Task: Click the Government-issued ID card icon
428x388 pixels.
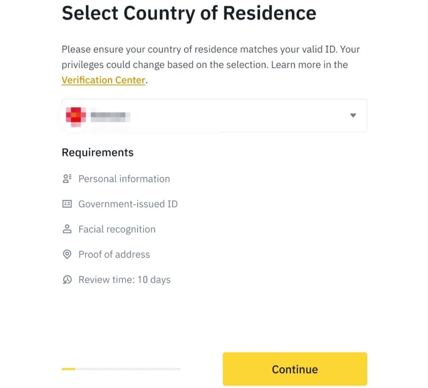Action: pyautogui.click(x=67, y=204)
